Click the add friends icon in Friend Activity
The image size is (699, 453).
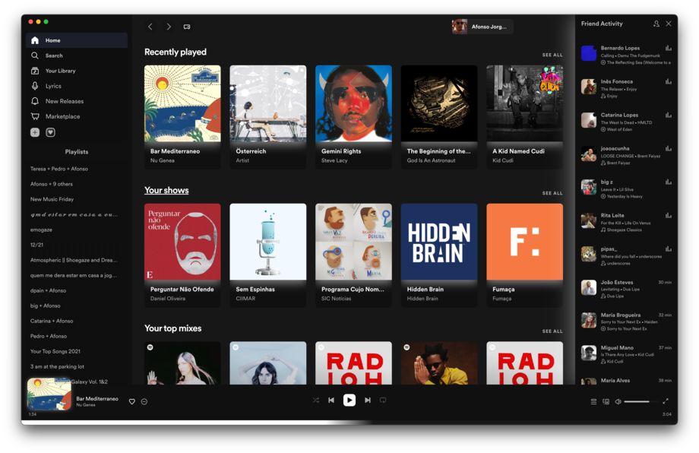click(656, 24)
